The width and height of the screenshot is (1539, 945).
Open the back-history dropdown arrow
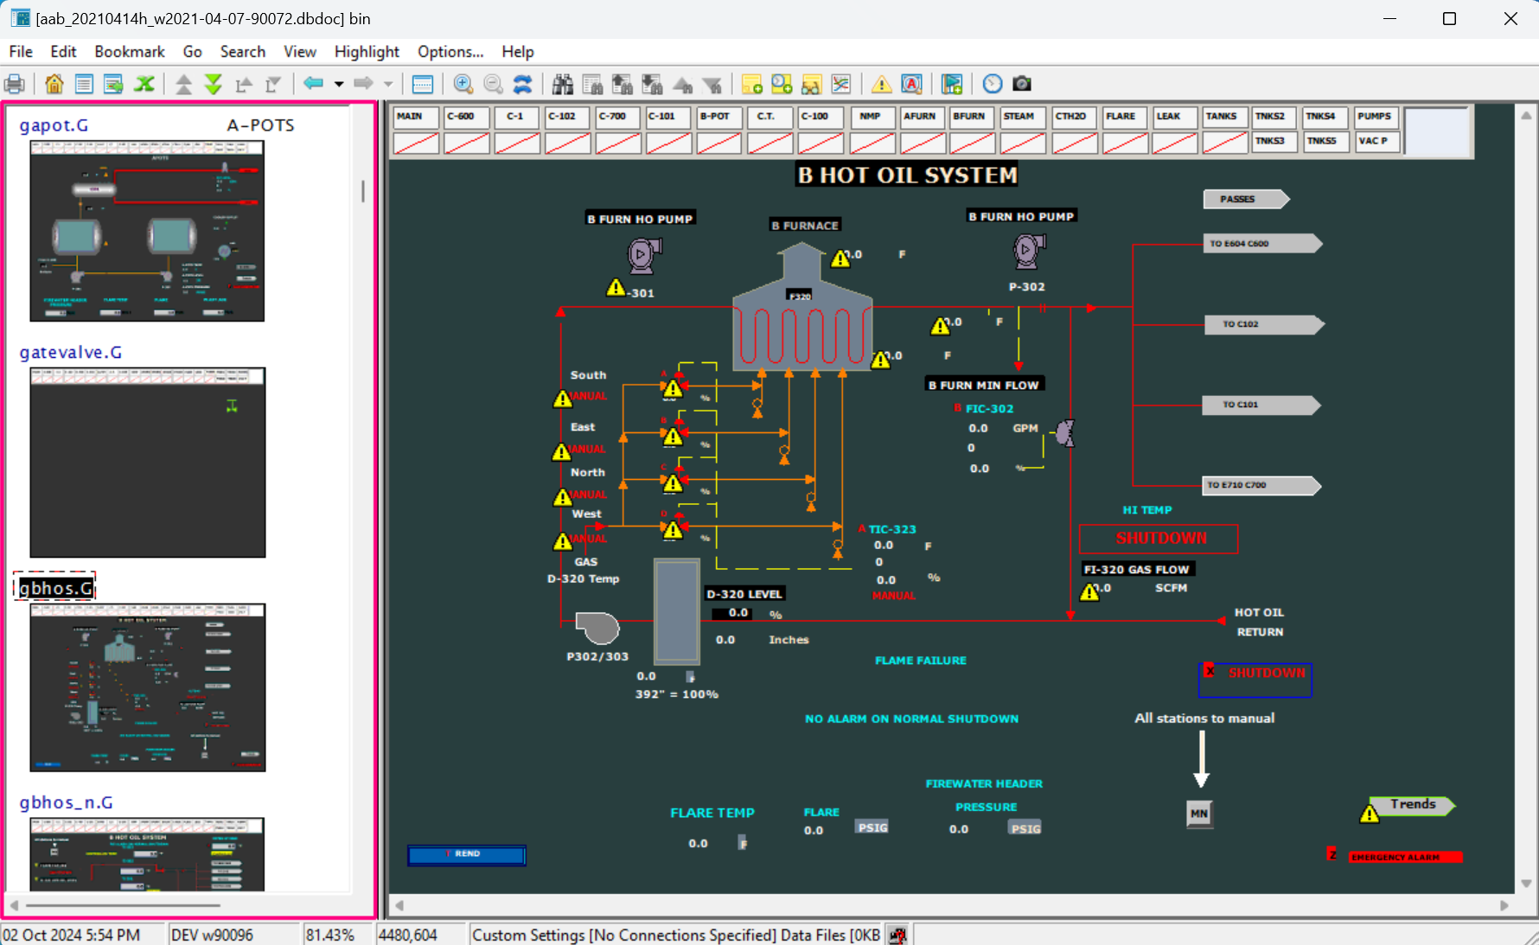pyautogui.click(x=339, y=84)
